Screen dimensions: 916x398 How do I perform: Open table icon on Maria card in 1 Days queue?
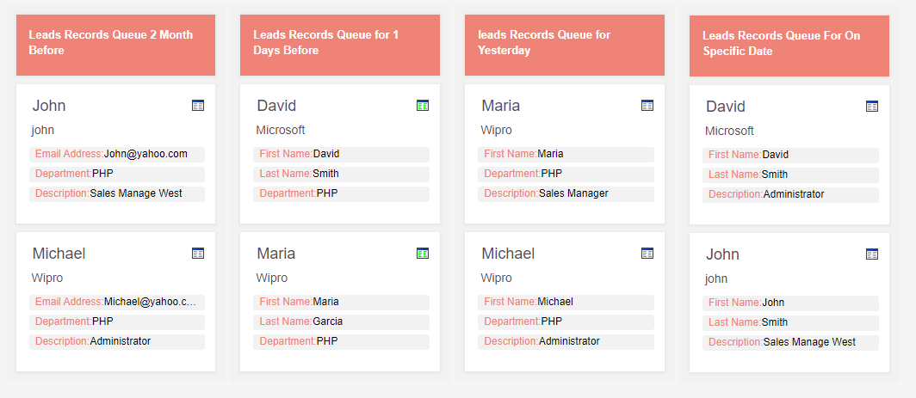point(423,254)
